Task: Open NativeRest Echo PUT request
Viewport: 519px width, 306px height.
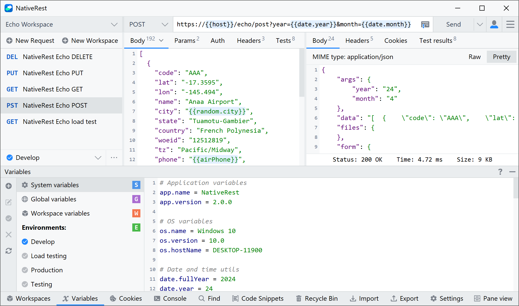Action: [61, 73]
